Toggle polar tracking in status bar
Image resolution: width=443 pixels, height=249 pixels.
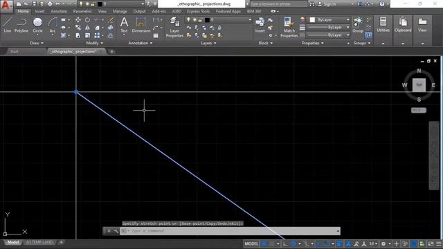coord(293,243)
